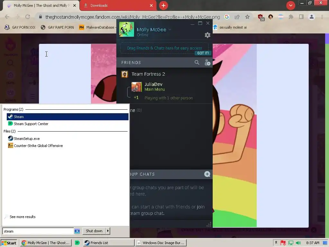Click the avatar face extension icon
329x247 pixels.
pos(271,17)
